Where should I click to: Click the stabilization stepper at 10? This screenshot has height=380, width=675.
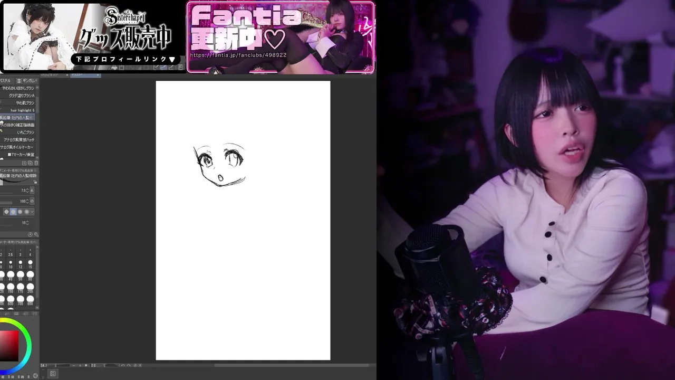pos(27,223)
